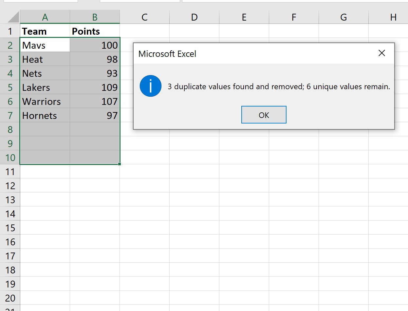The image size is (408, 311).
Task: Select column header B
Action: click(x=95, y=17)
